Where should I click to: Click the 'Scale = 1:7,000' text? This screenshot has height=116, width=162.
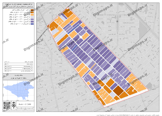pyautogui.click(x=25, y=104)
